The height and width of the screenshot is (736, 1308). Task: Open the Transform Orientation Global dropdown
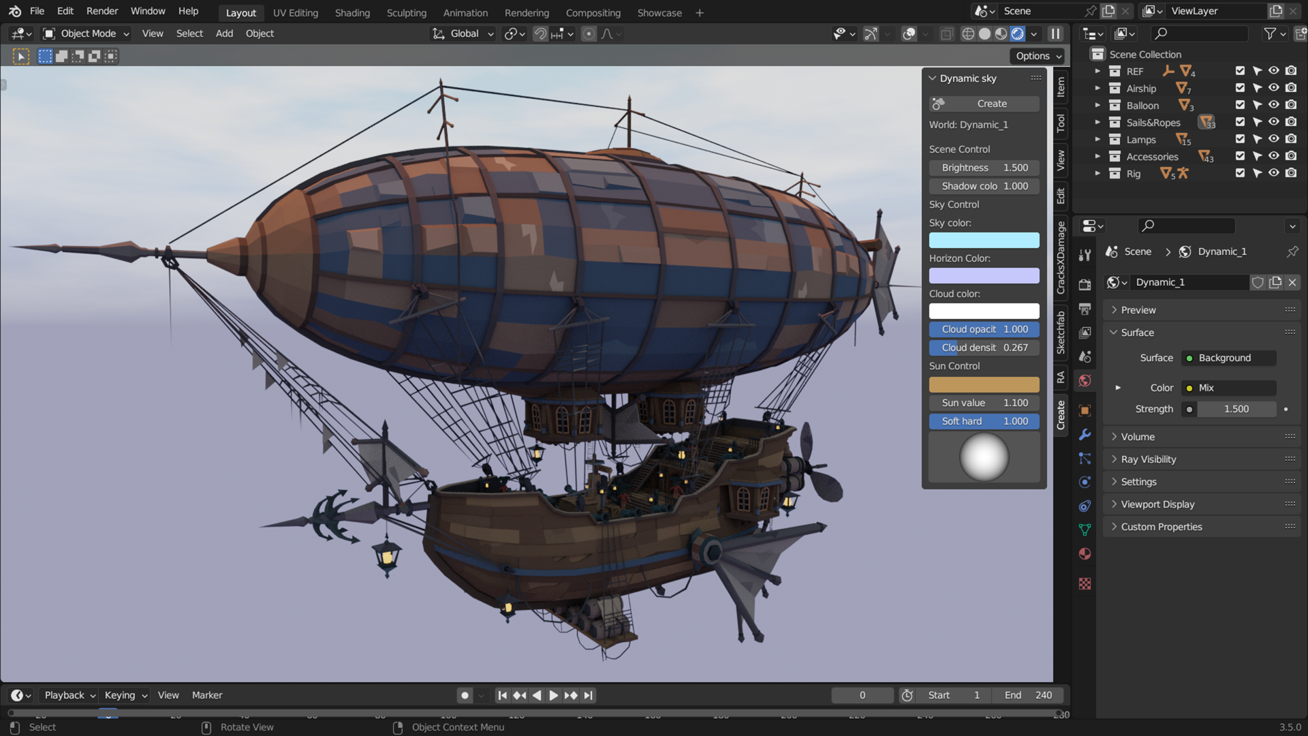[462, 33]
